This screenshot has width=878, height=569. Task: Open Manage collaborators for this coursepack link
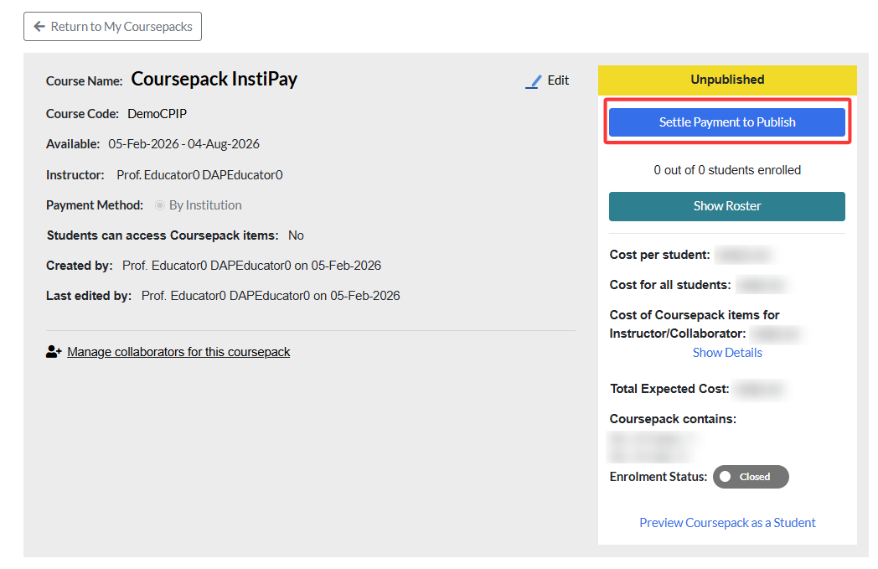(x=178, y=352)
